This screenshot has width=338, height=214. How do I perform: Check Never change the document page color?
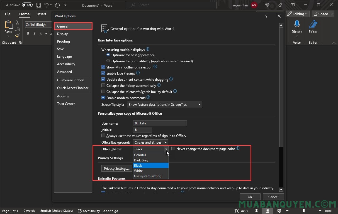coord(173,149)
